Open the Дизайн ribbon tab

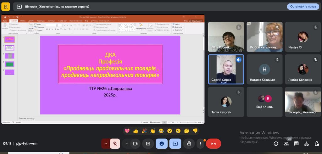tap(31, 21)
